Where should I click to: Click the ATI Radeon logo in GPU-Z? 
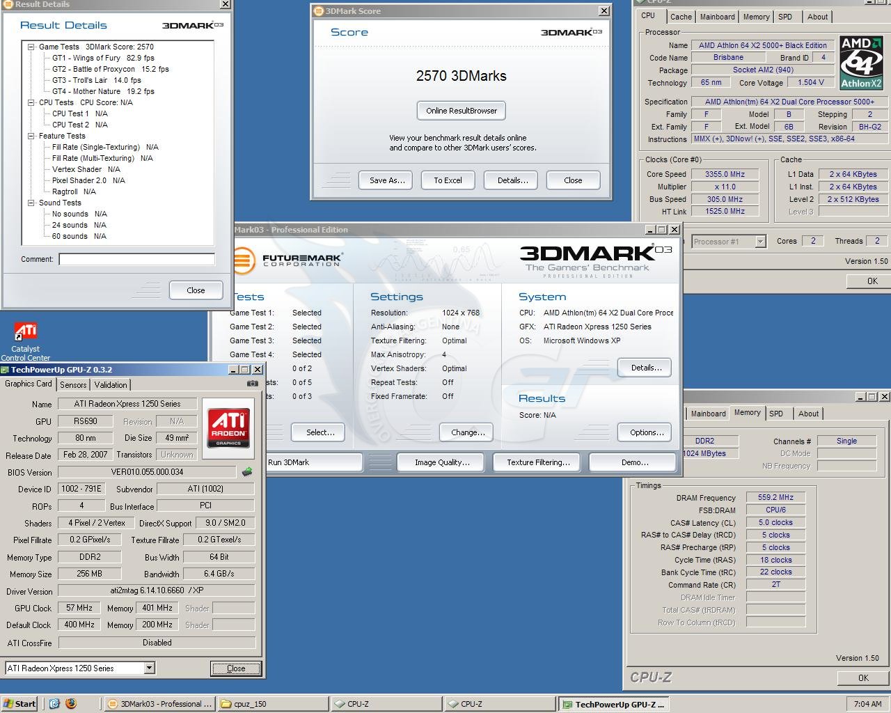[228, 428]
